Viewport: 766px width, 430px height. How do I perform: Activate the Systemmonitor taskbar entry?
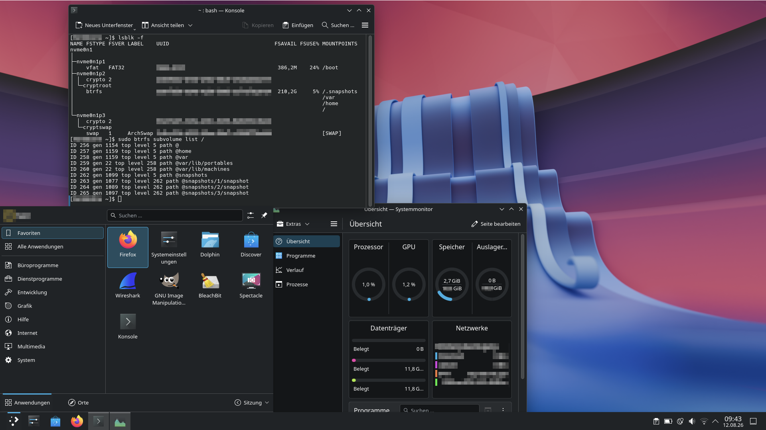[x=120, y=421]
